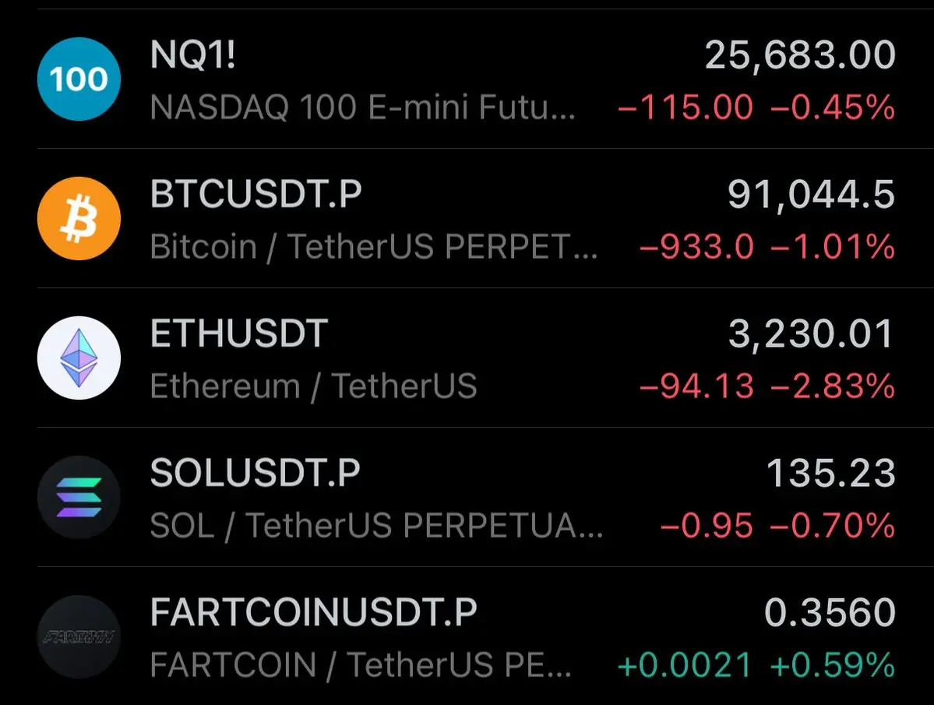Tap the green +0.59% change value
The height and width of the screenshot is (705, 934).
(833, 665)
